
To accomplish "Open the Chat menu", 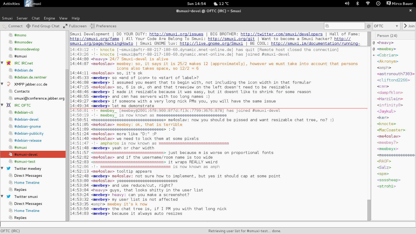I will [36, 18].
